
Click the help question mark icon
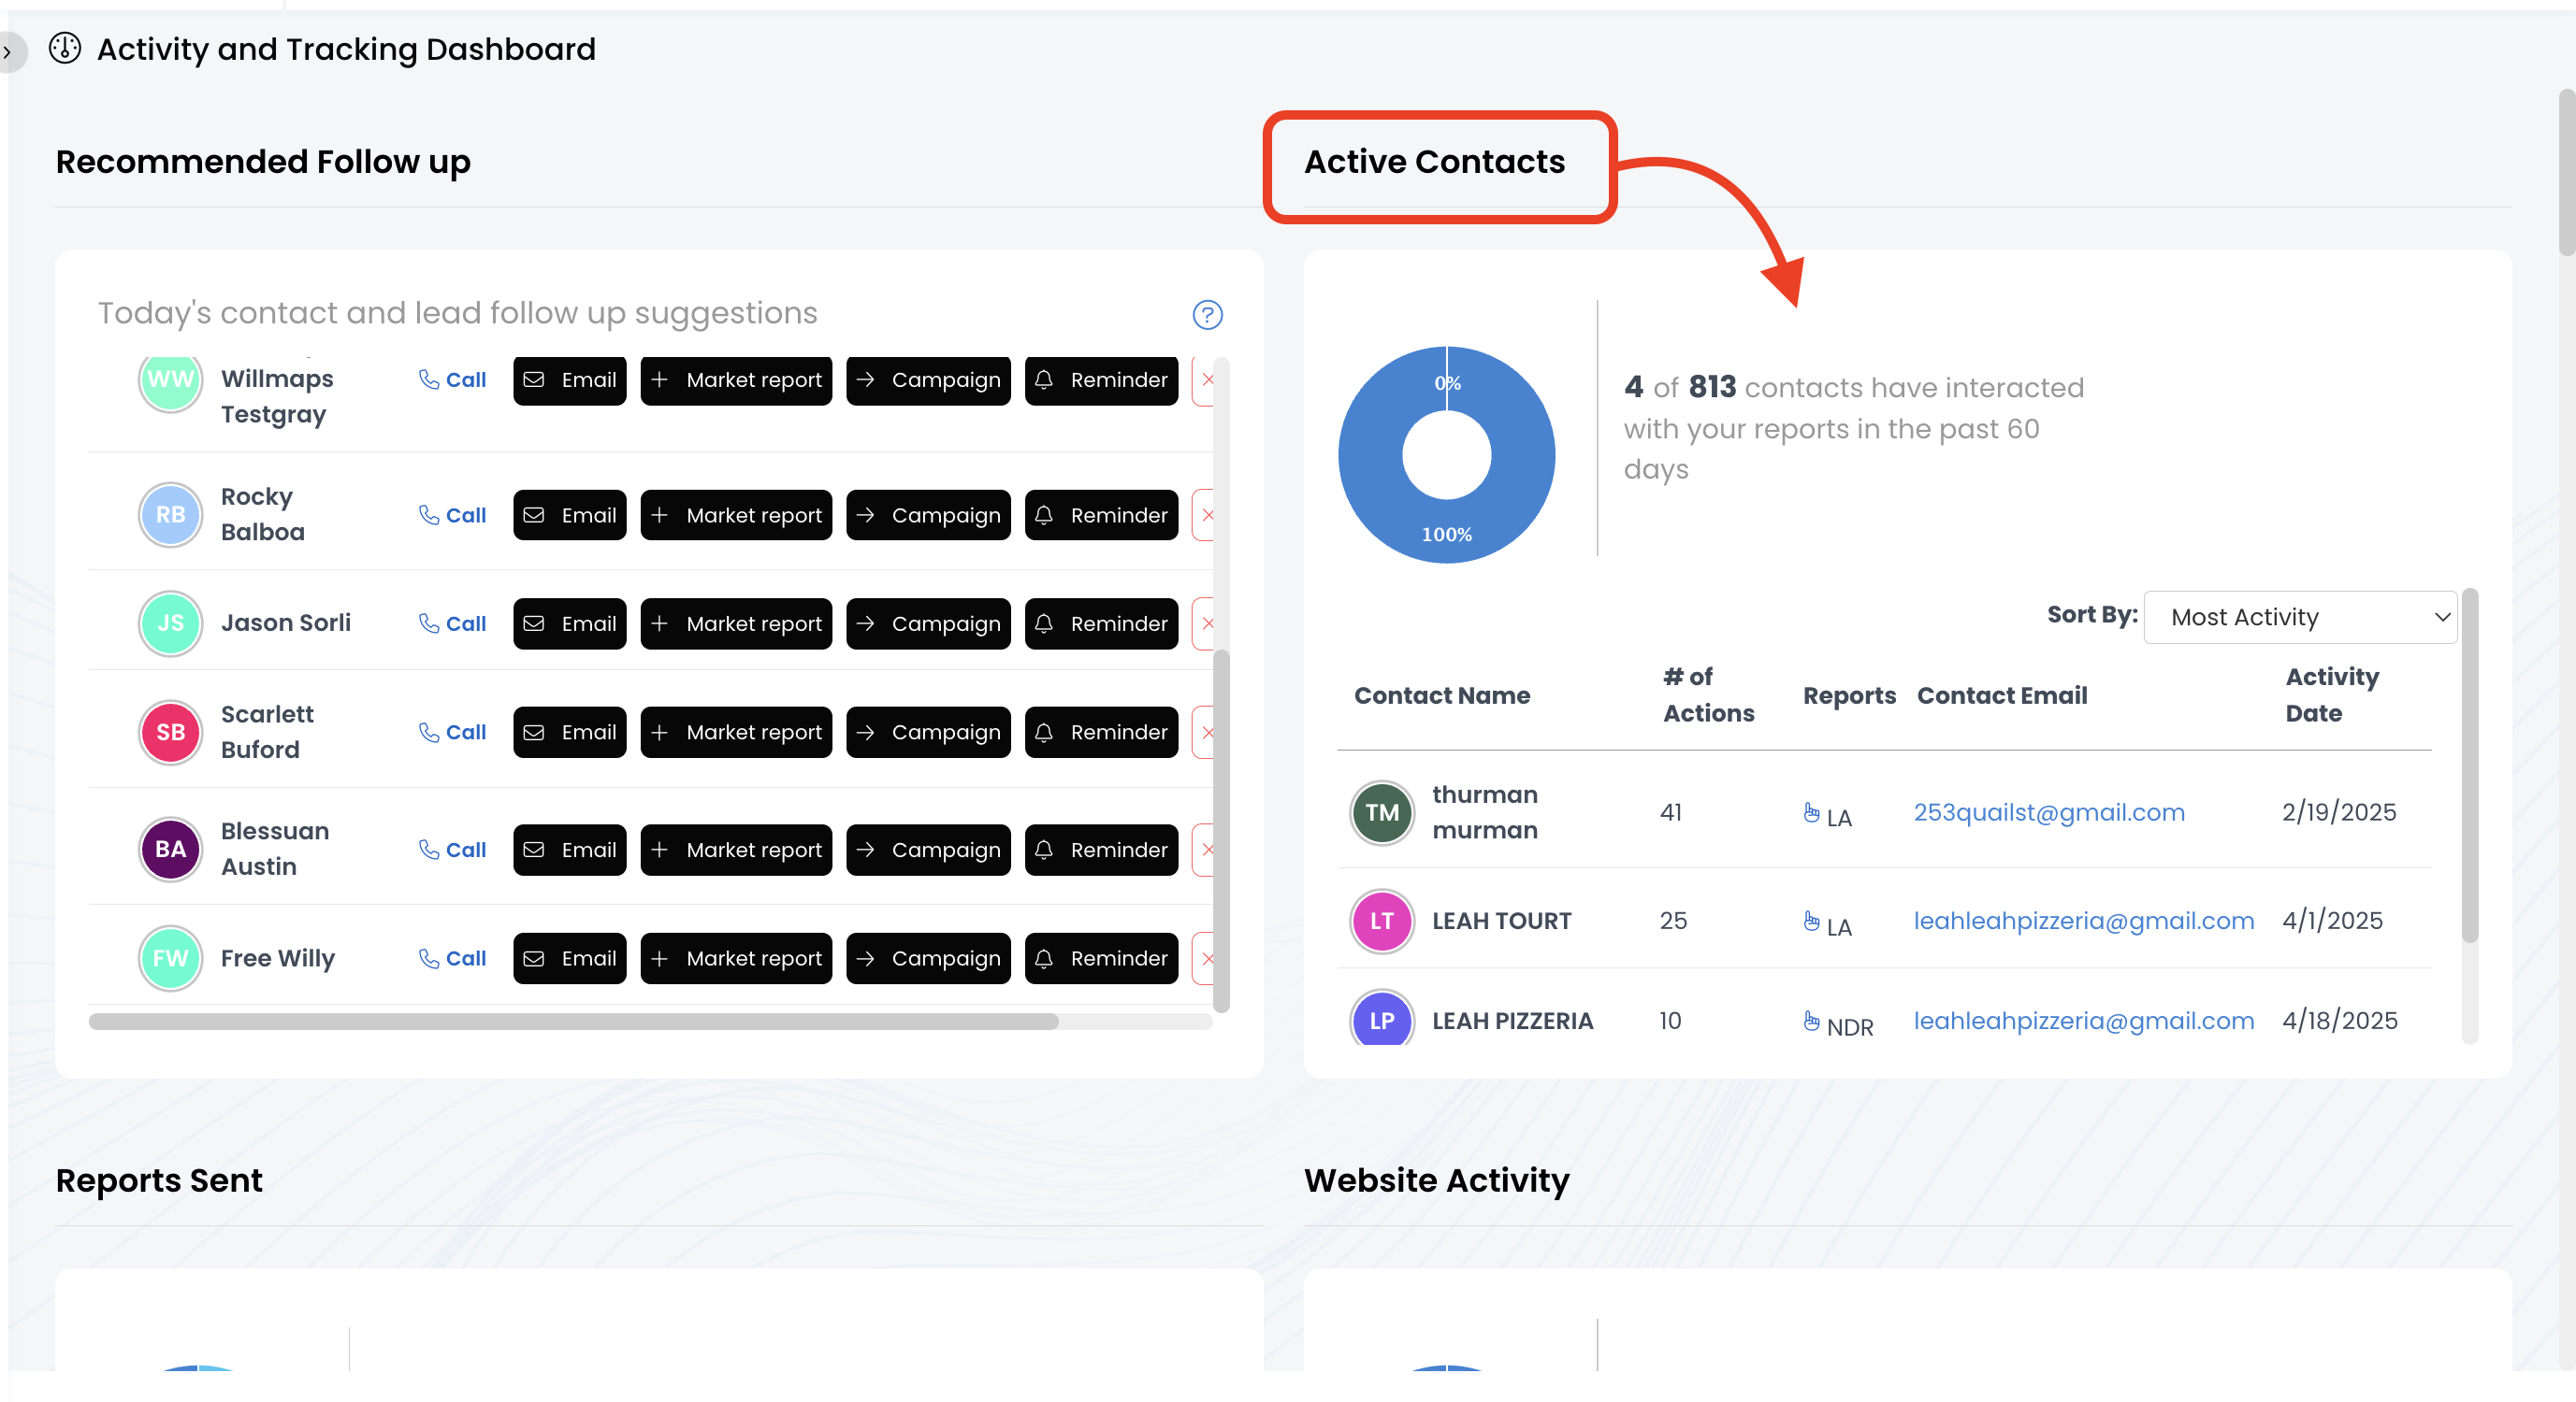coord(1207,315)
